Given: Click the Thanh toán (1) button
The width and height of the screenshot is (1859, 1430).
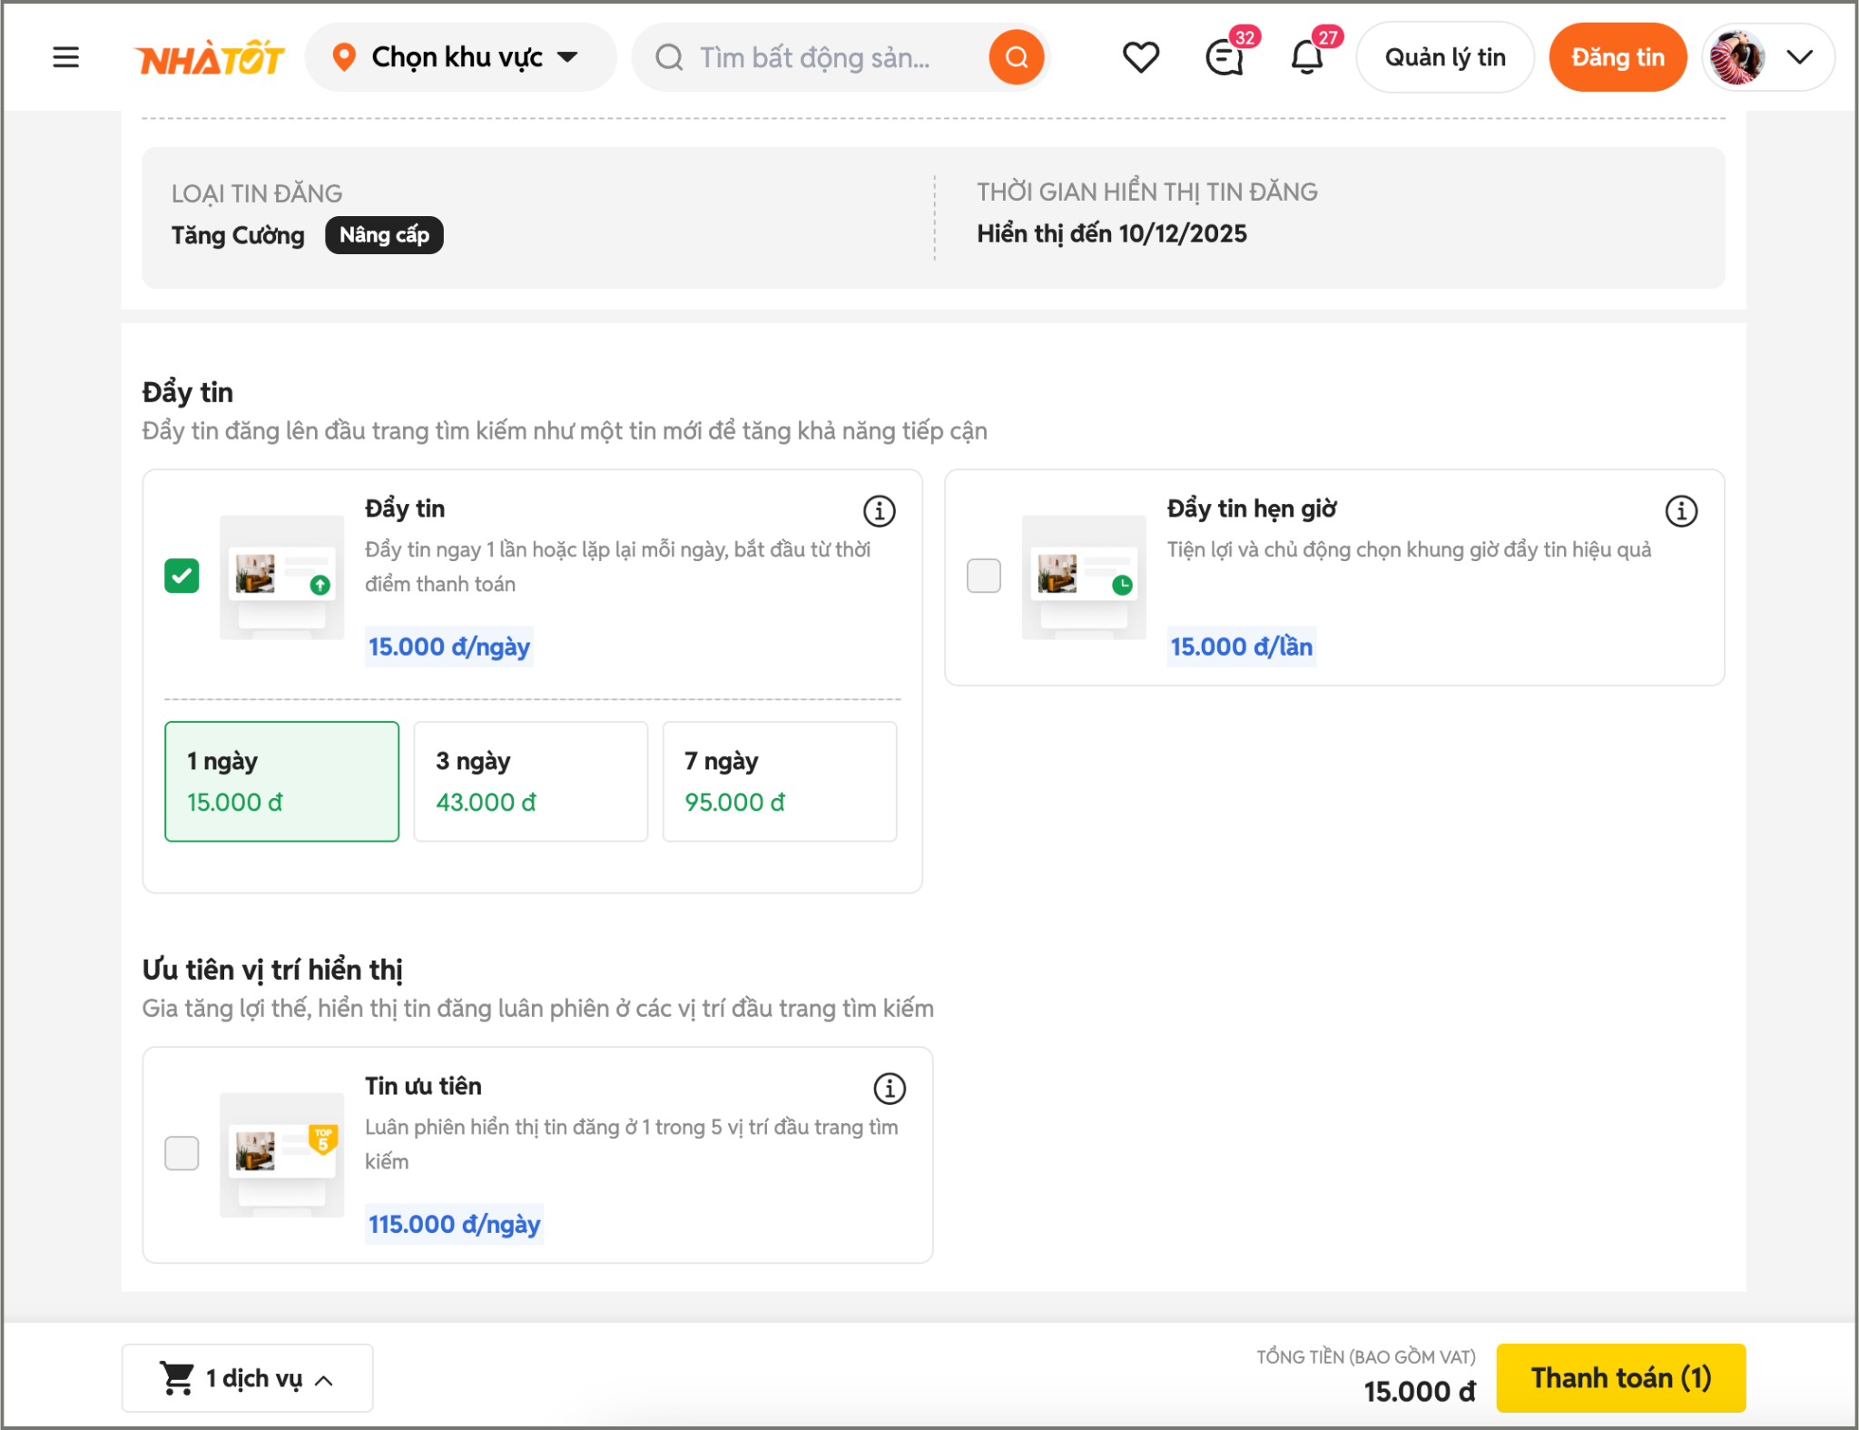Looking at the screenshot, I should (1620, 1378).
